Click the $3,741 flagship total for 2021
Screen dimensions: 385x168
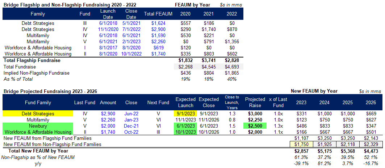pyautogui.click(x=209, y=60)
